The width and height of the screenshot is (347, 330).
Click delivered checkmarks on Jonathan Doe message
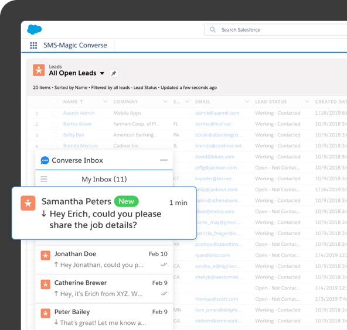point(164,264)
